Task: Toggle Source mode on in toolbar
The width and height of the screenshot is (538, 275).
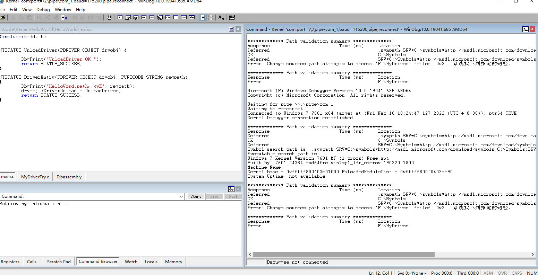Action: [203, 17]
